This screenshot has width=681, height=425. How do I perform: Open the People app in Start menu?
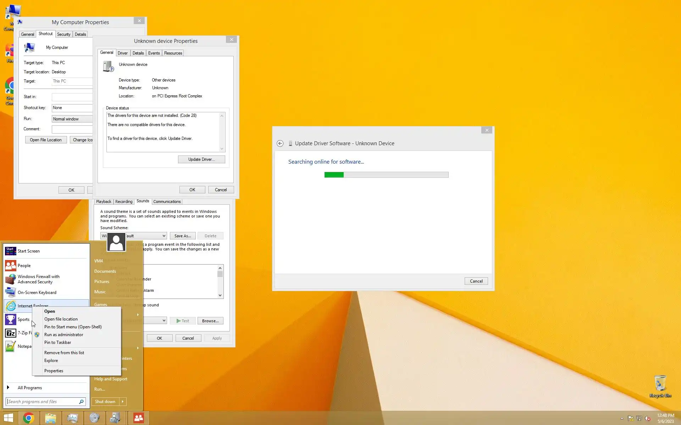24,266
